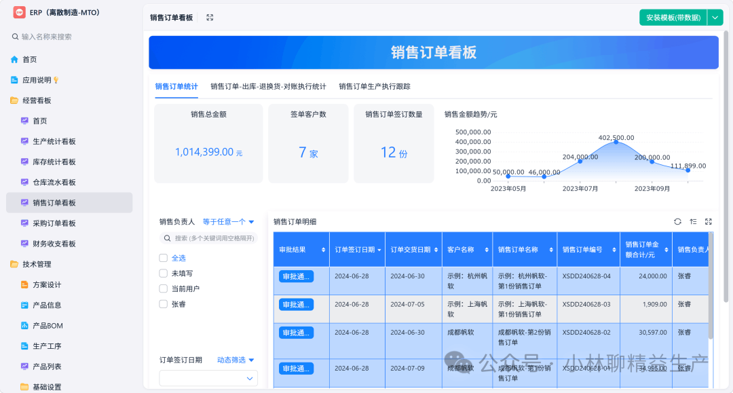Click the search magnifier icon in sidebar
This screenshot has height=393, width=733.
click(x=15, y=37)
